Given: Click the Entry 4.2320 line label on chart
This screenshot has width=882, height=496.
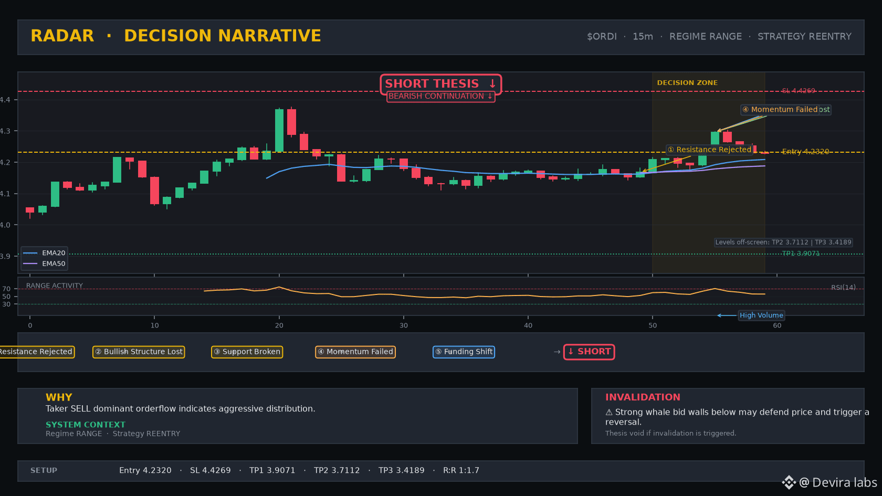Looking at the screenshot, I should tap(805, 152).
